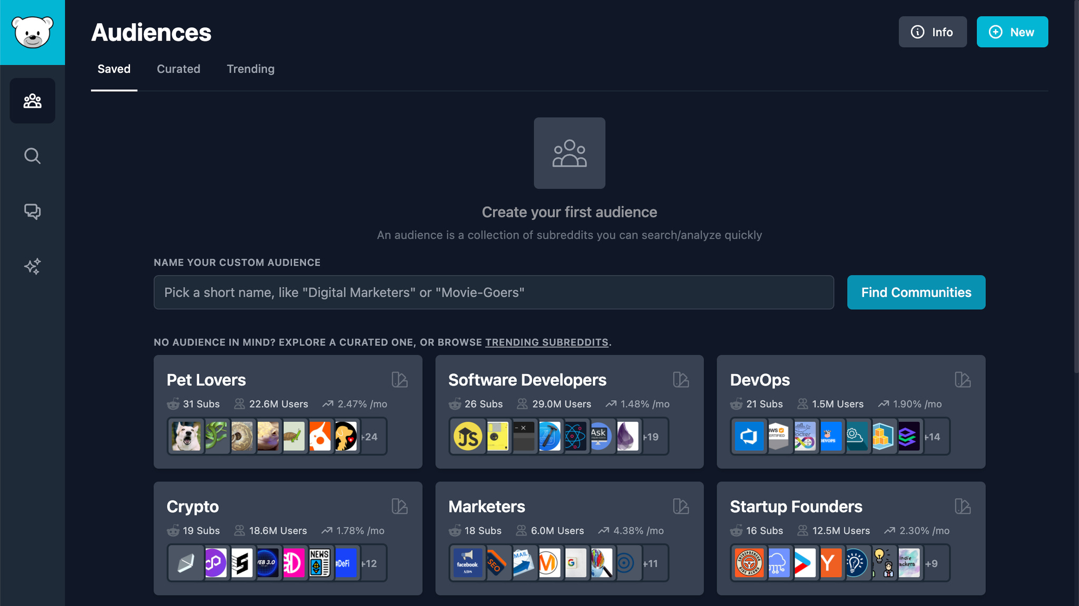Click the Marketers card edit icon

coord(681,506)
